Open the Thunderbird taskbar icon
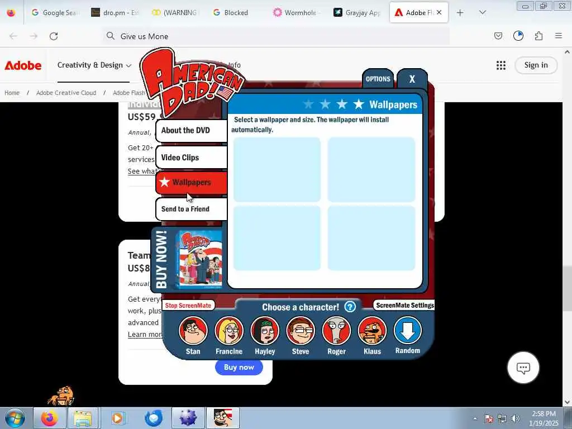This screenshot has height=429, width=572. pyautogui.click(x=153, y=418)
